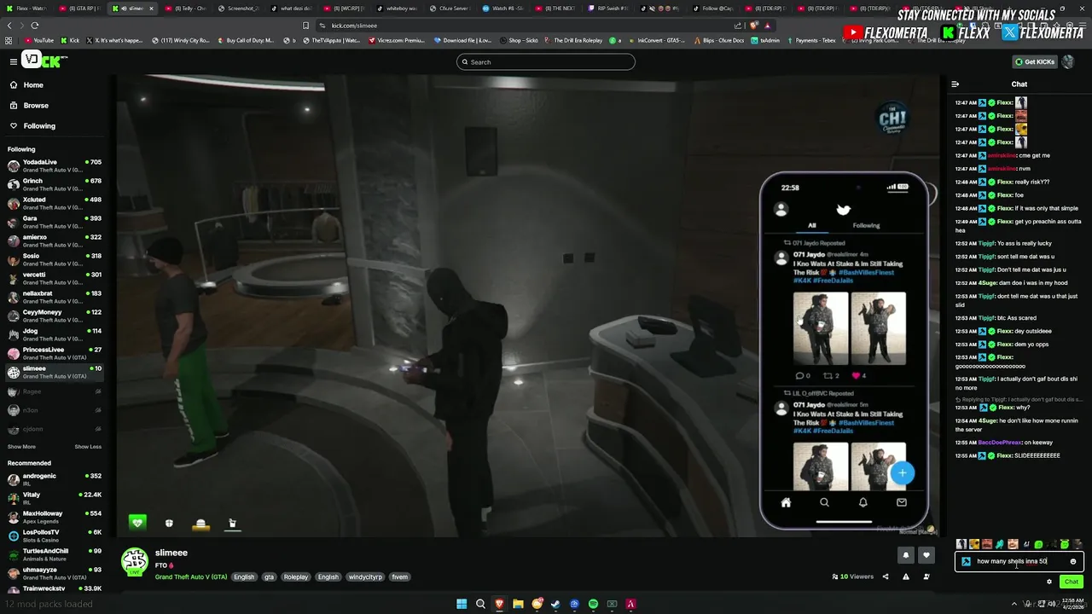Open Windows Start menu

(462, 604)
